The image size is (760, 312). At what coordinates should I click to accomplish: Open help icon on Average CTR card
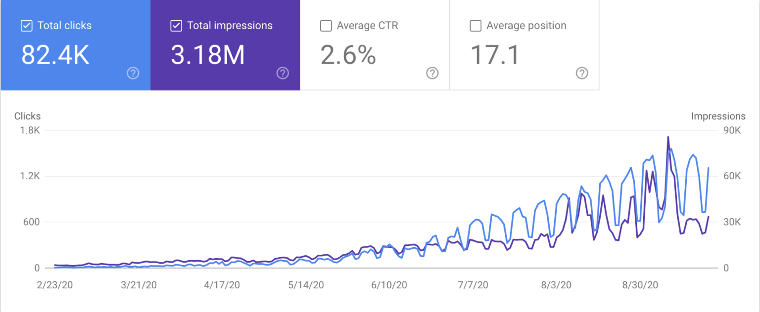point(432,74)
